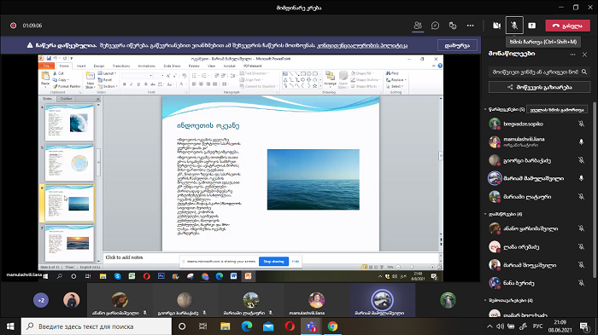The image size is (598, 335).
Task: Open font name combo box in shared PowerPoint
Action: tap(138, 76)
